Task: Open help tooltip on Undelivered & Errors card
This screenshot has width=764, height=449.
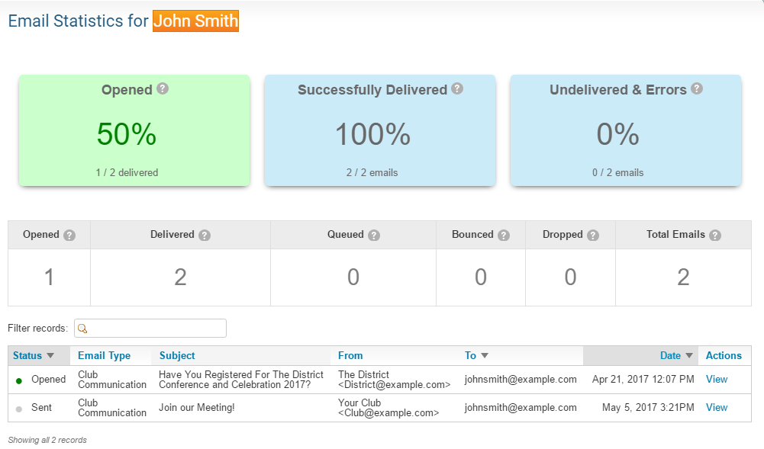Action: [696, 88]
